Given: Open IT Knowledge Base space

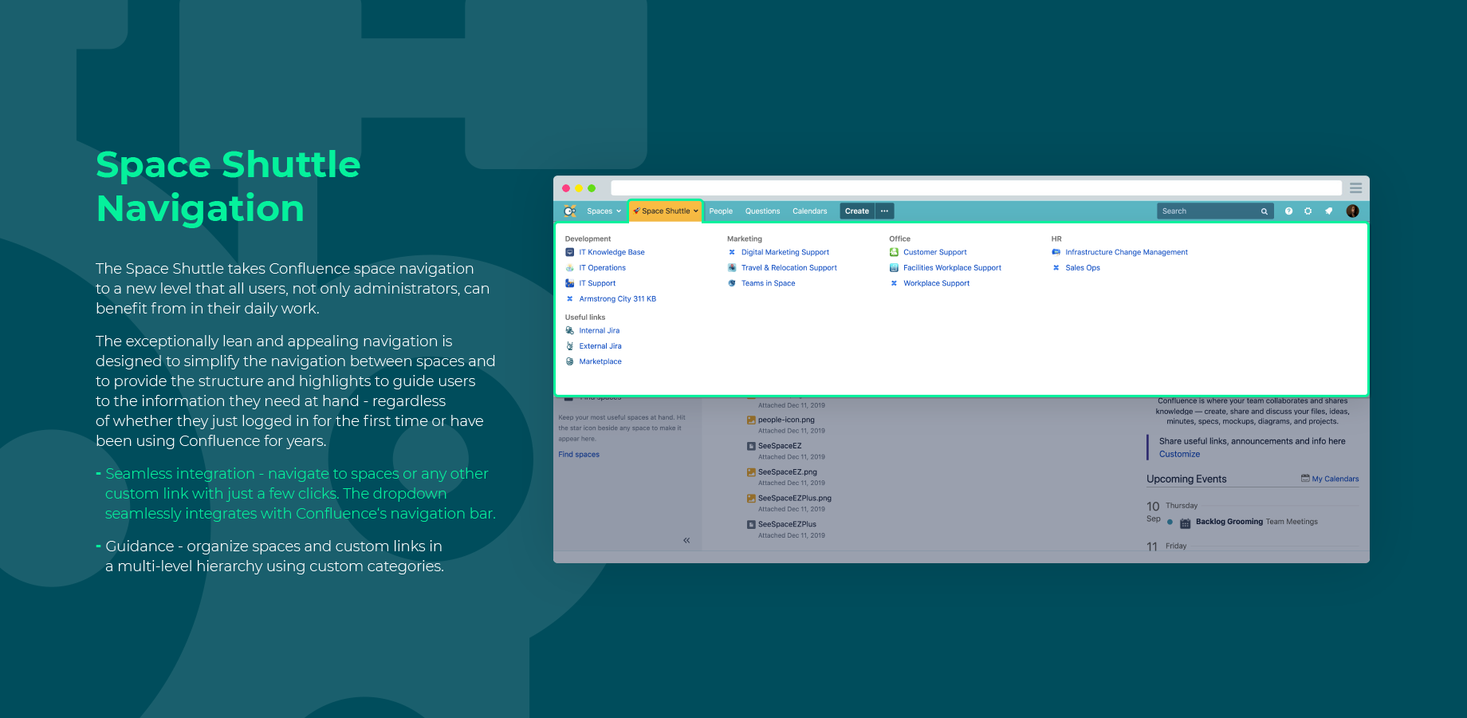Looking at the screenshot, I should [612, 252].
